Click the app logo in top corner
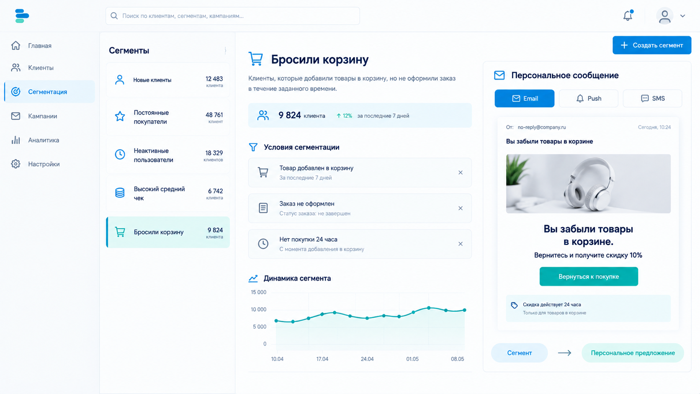Image resolution: width=700 pixels, height=394 pixels. (x=22, y=16)
